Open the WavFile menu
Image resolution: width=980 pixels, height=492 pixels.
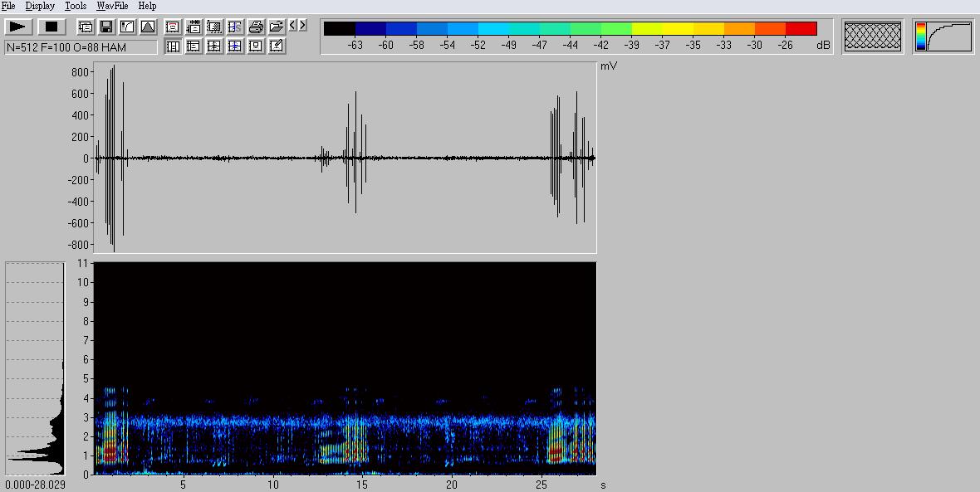point(112,6)
